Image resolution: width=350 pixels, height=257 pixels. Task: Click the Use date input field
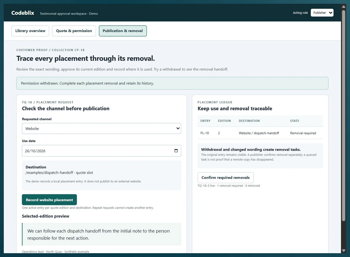(x=101, y=151)
